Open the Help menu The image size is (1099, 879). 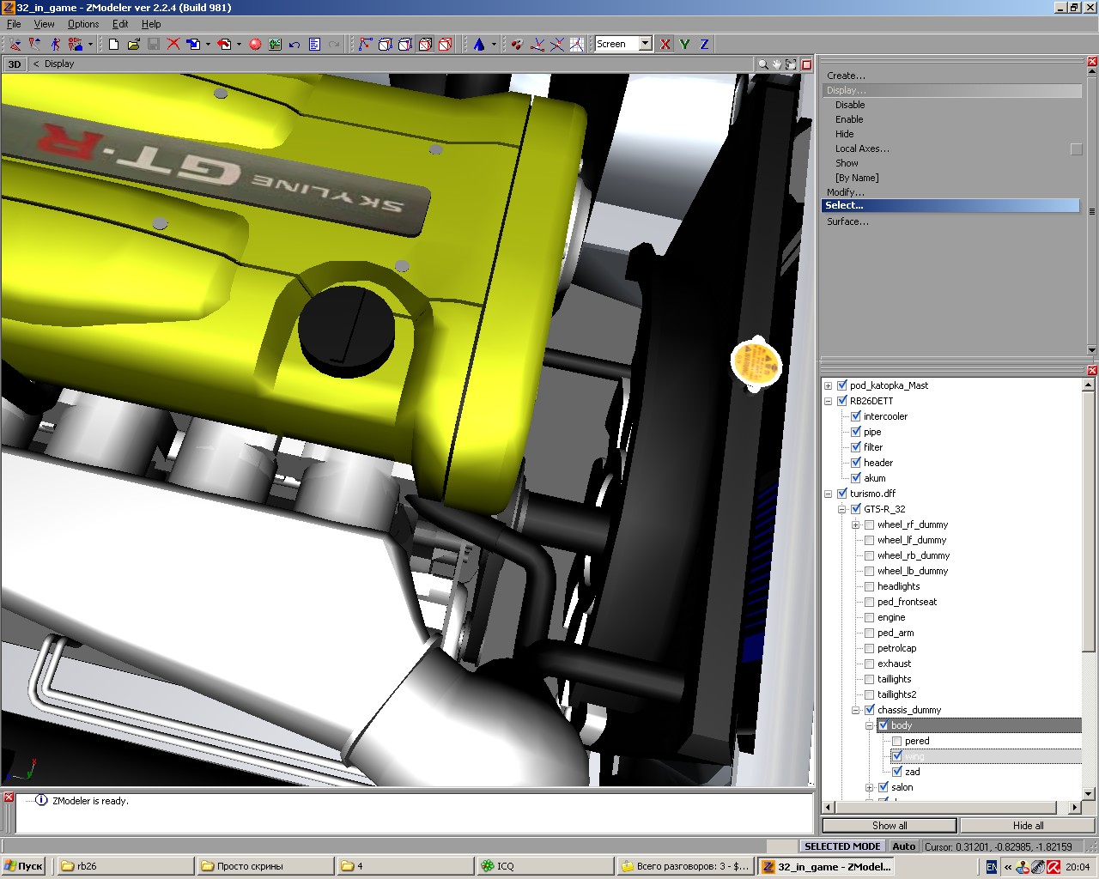point(151,24)
